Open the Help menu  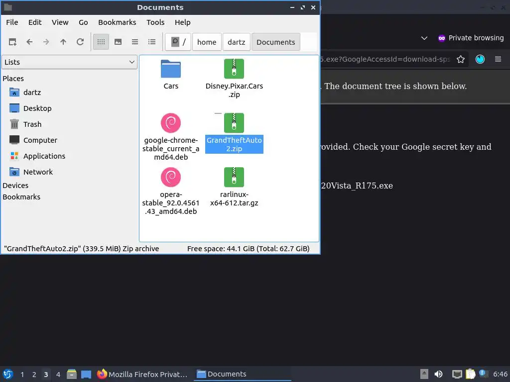[182, 22]
